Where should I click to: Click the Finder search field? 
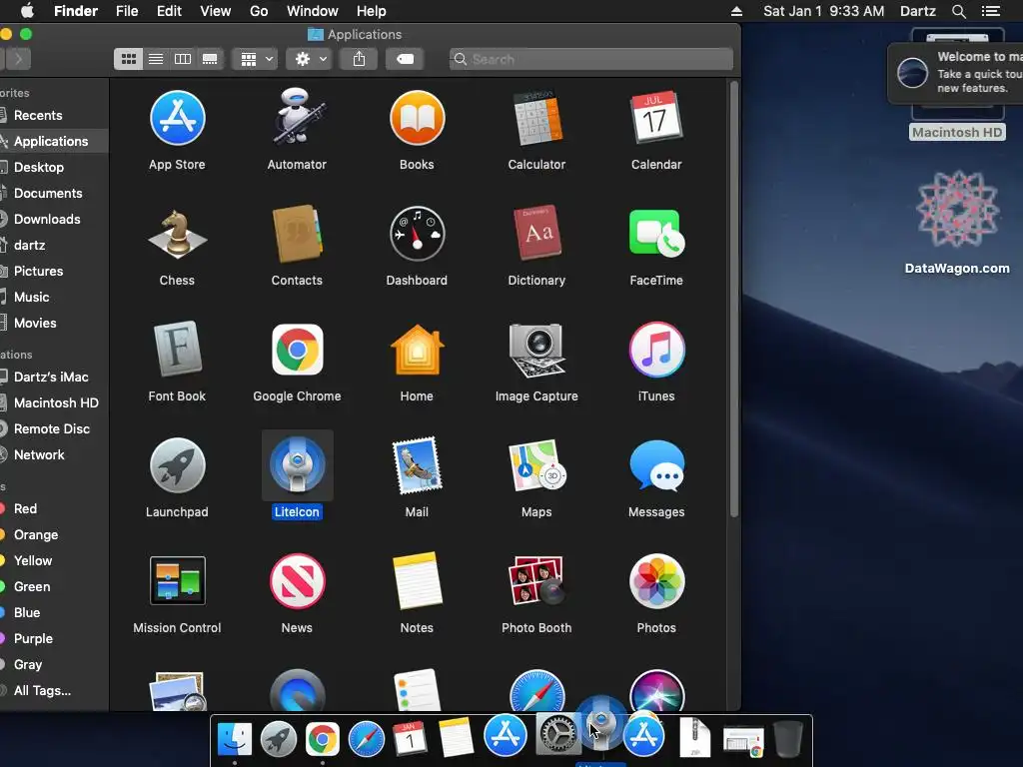click(591, 59)
